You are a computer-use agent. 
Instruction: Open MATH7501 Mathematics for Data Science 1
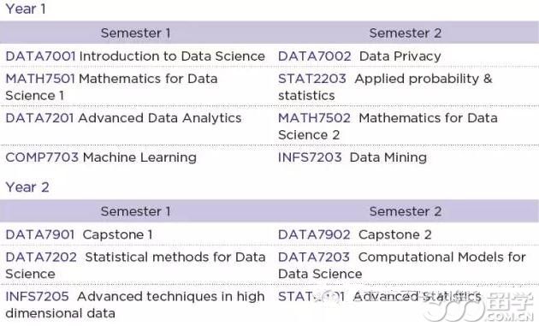111,87
